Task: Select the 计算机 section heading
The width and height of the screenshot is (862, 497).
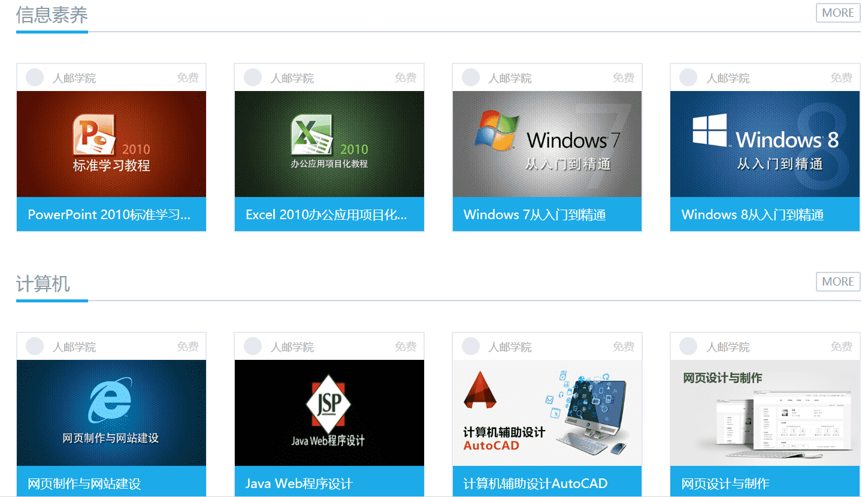Action: click(x=43, y=284)
